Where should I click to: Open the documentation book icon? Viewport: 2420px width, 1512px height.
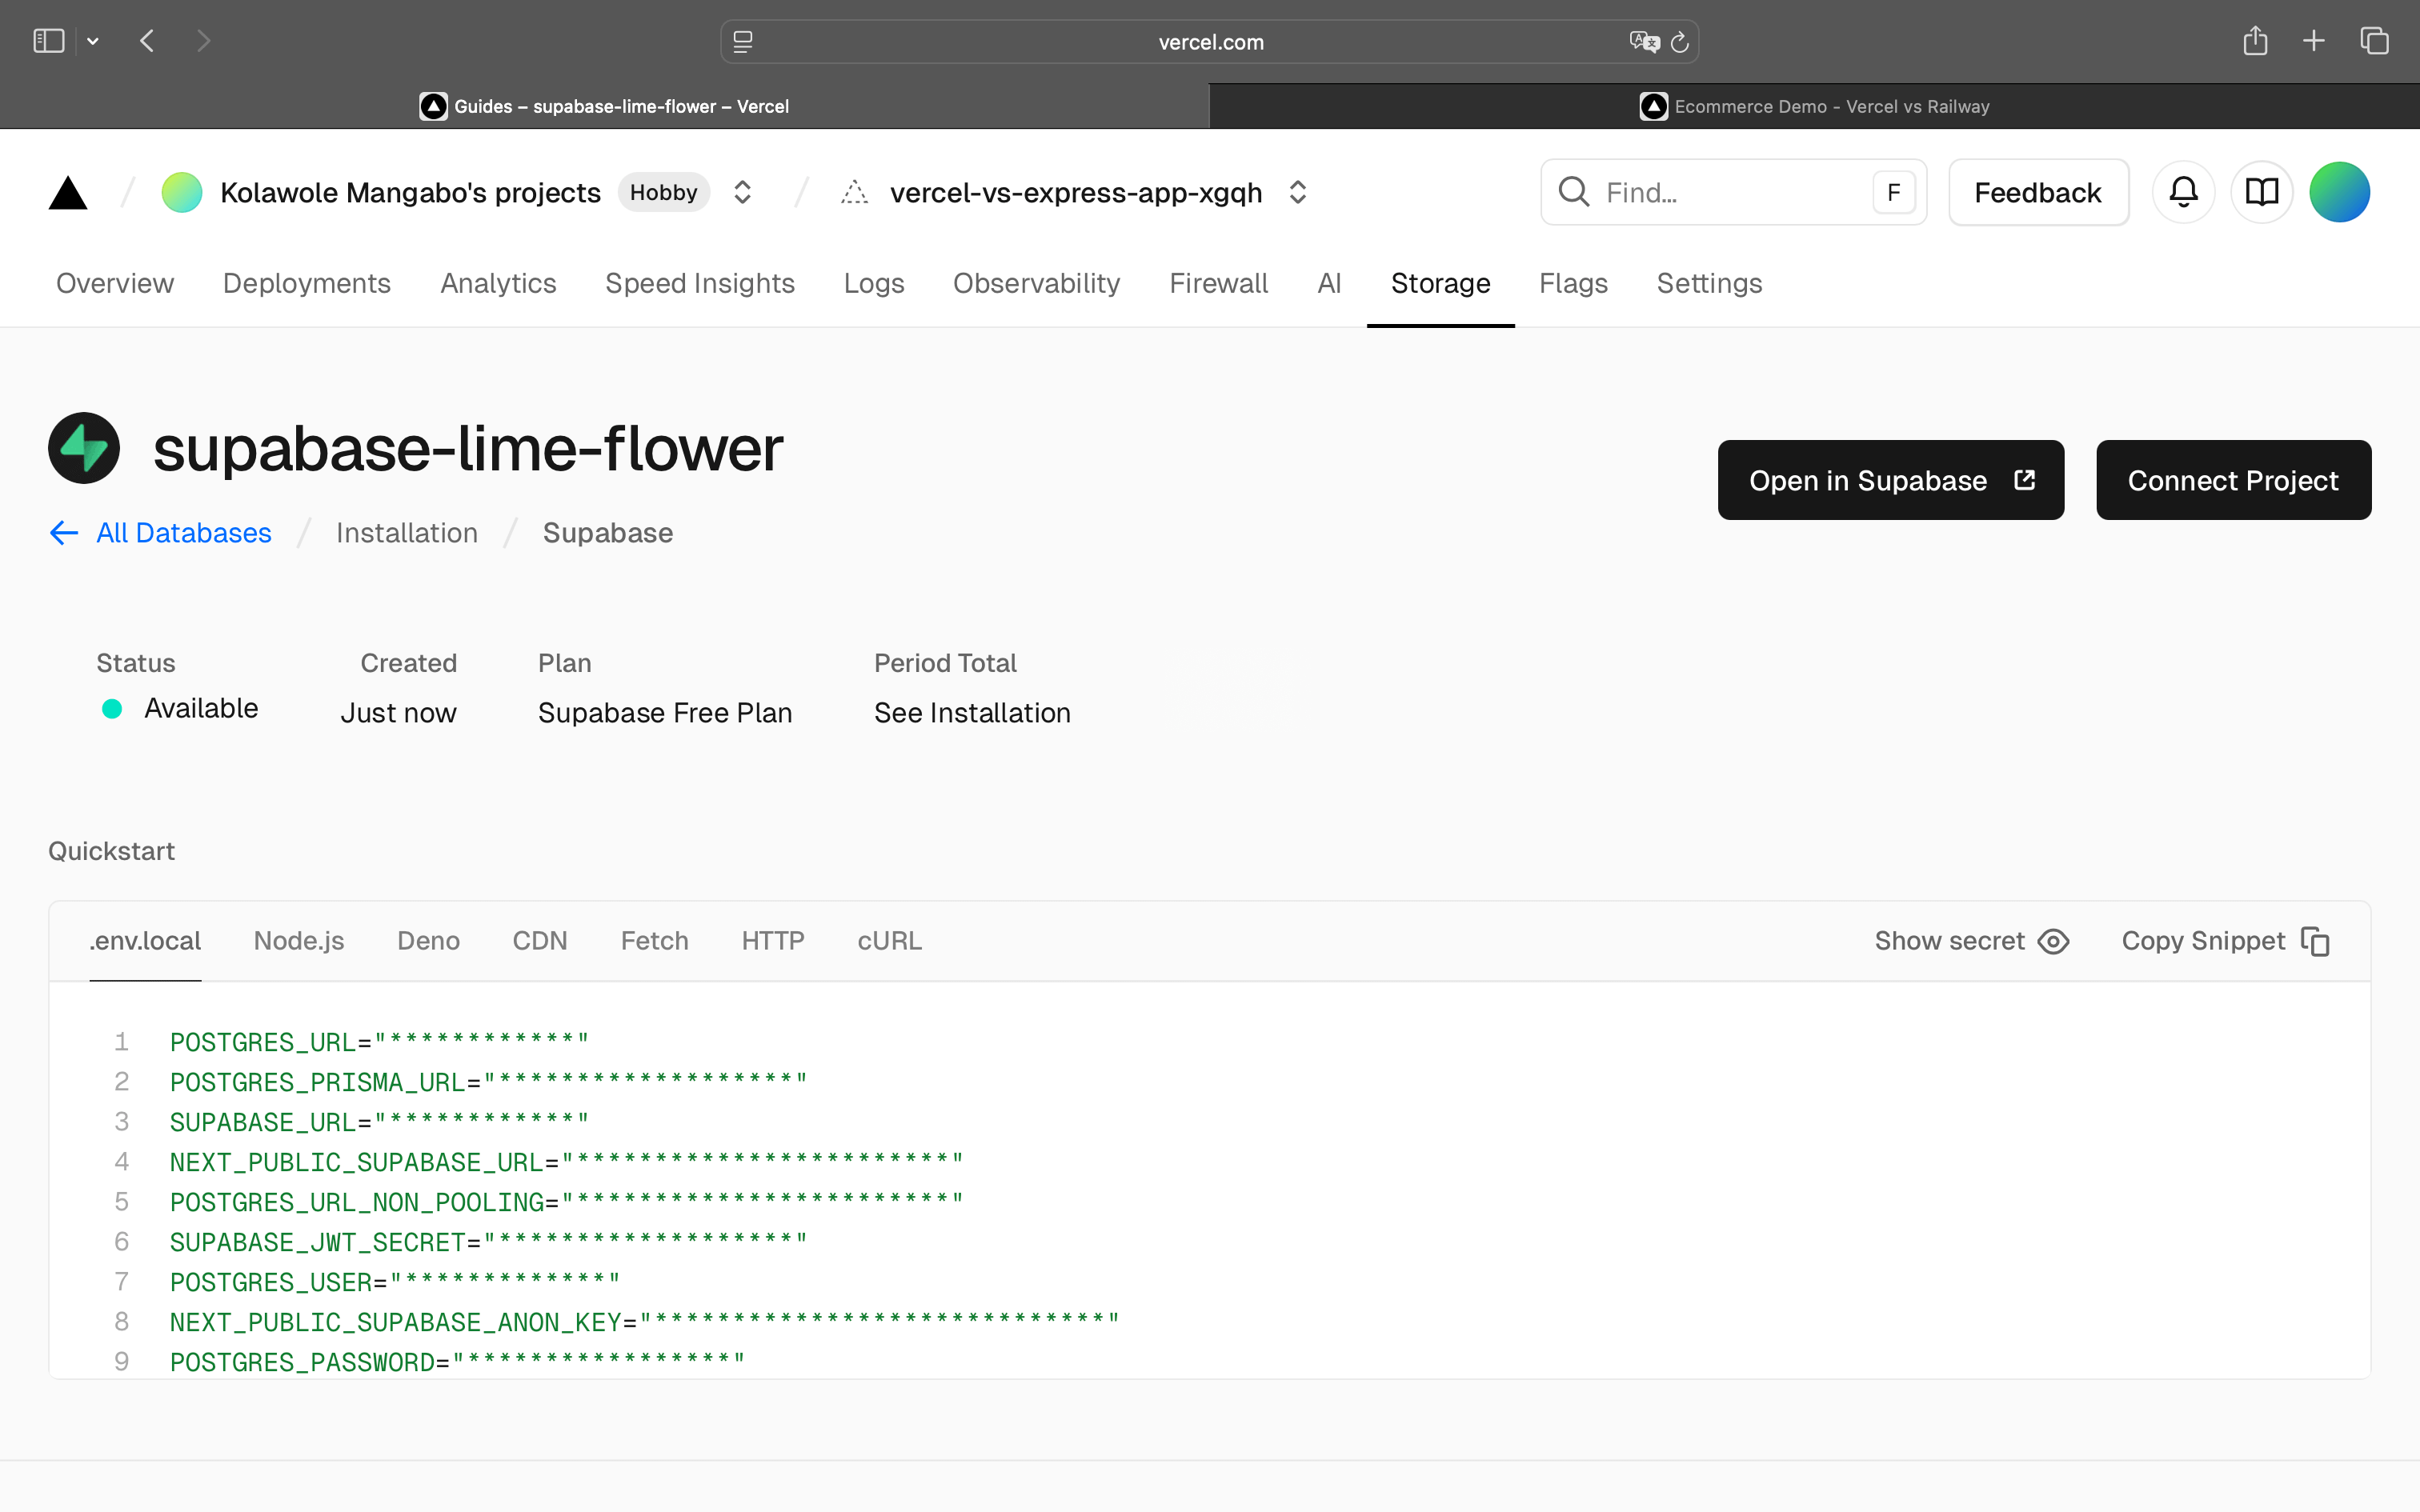[x=2261, y=192]
